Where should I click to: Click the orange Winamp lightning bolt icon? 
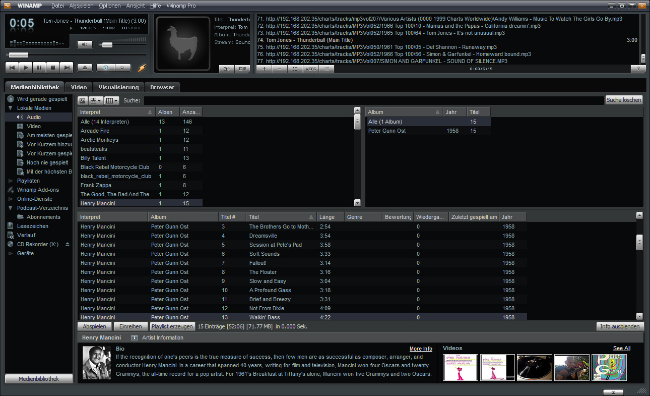[x=142, y=68]
